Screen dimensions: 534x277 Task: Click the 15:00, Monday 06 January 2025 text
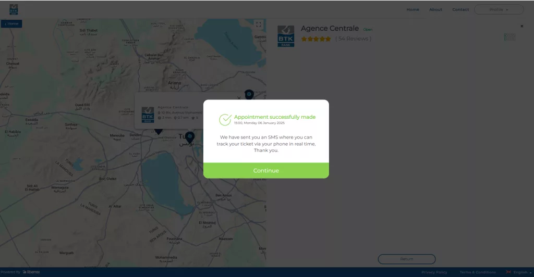tap(259, 123)
